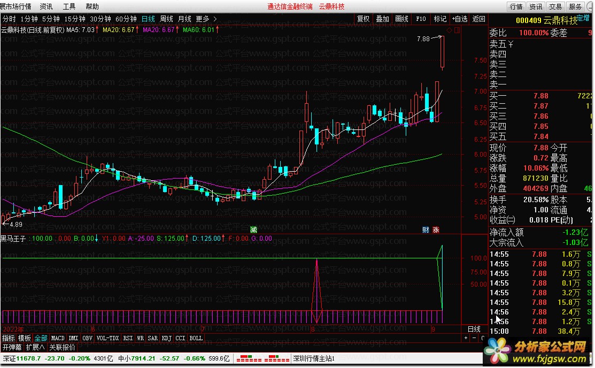Select the 全部 indicators tab
595x368 pixels.
pyautogui.click(x=41, y=338)
